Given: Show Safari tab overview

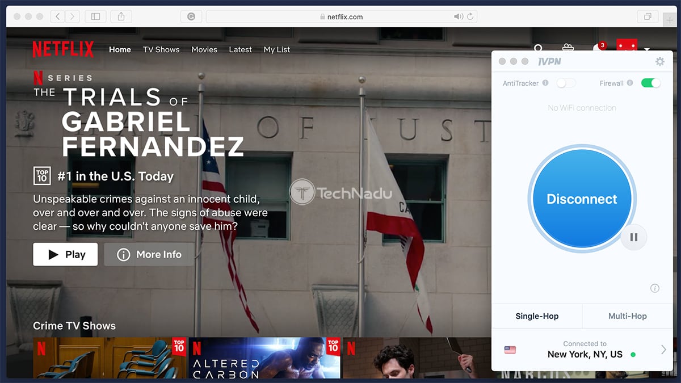Looking at the screenshot, I should [648, 16].
